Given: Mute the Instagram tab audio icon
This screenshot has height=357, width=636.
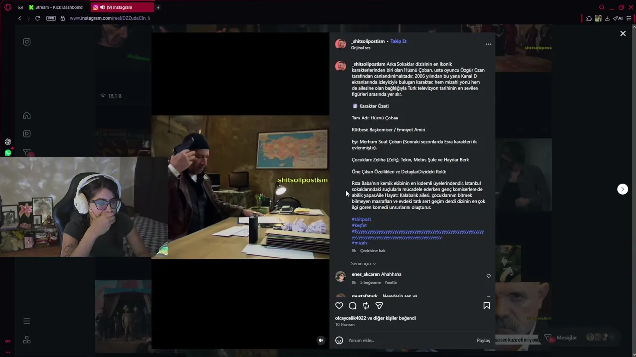Looking at the screenshot, I should click(x=103, y=7).
